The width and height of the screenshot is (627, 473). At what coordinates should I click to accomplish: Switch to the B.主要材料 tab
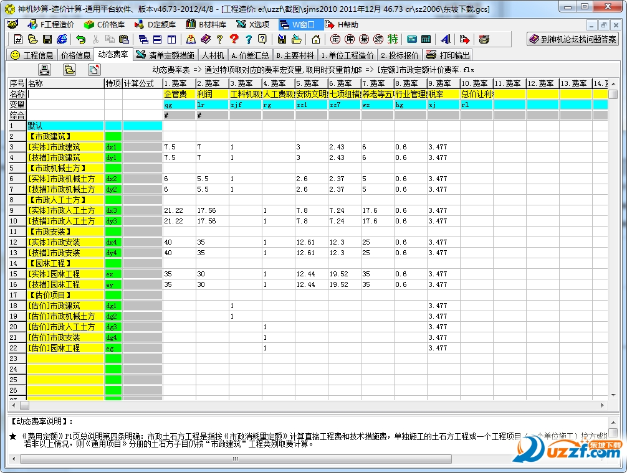[x=295, y=55]
